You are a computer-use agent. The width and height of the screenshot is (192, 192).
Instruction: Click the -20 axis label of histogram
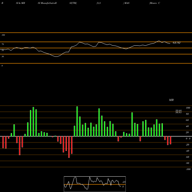pyautogui.click(x=187, y=145)
